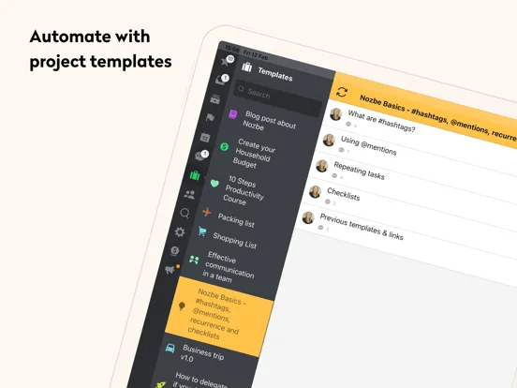Viewport: 517px width, 388px height.
Task: Click comment count under Checklists
Action: coord(330,202)
